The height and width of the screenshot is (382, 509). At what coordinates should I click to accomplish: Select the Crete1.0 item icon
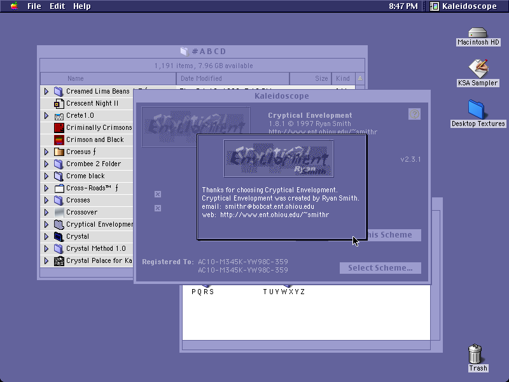59,116
